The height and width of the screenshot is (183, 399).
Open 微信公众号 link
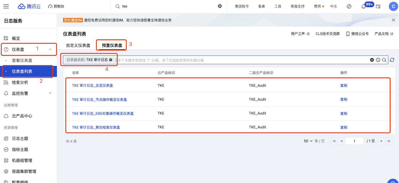tap(357, 34)
